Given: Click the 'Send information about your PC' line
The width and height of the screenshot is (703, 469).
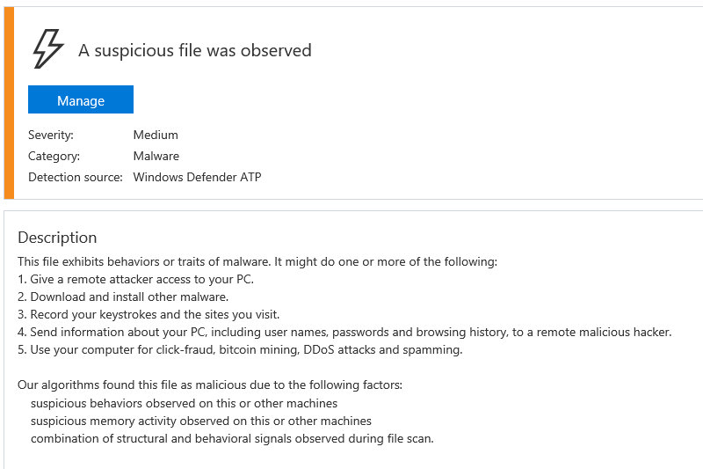Looking at the screenshot, I should click(344, 332).
